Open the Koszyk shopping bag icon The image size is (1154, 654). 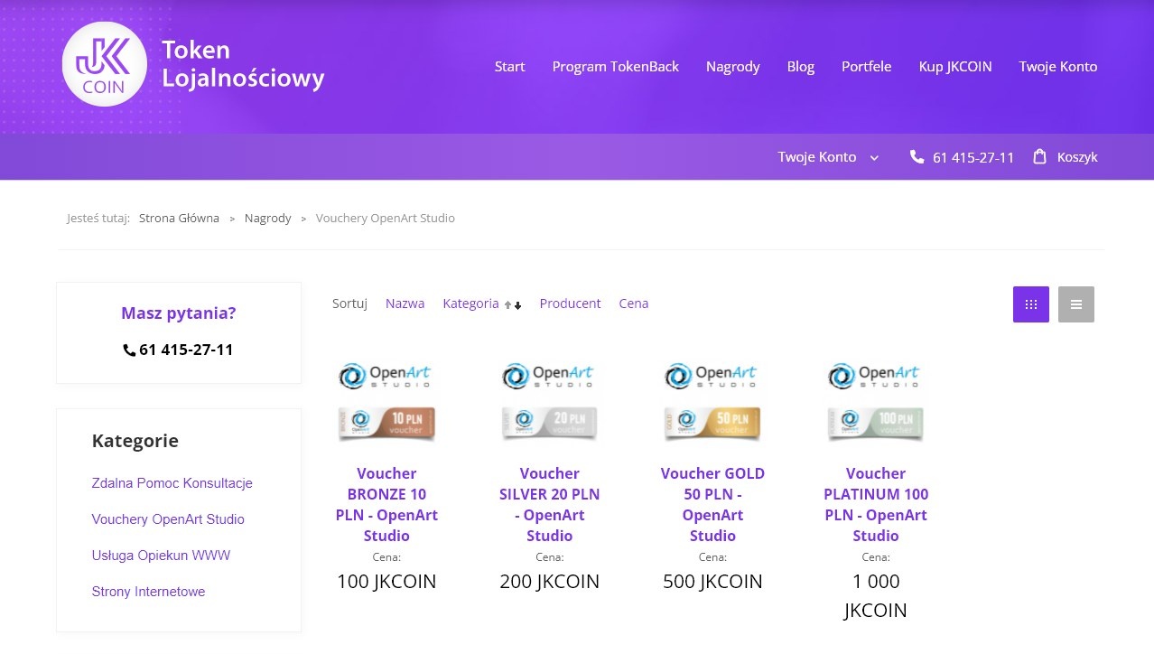(x=1039, y=156)
